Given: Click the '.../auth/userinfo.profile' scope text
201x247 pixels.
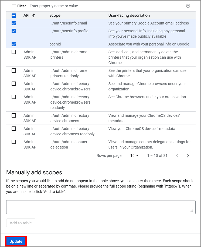Looking at the screenshot, I should [x=69, y=31].
